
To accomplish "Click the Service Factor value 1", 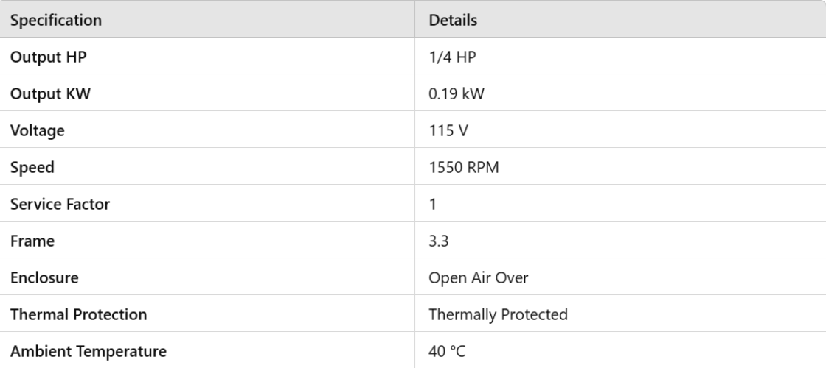I will (x=433, y=204).
